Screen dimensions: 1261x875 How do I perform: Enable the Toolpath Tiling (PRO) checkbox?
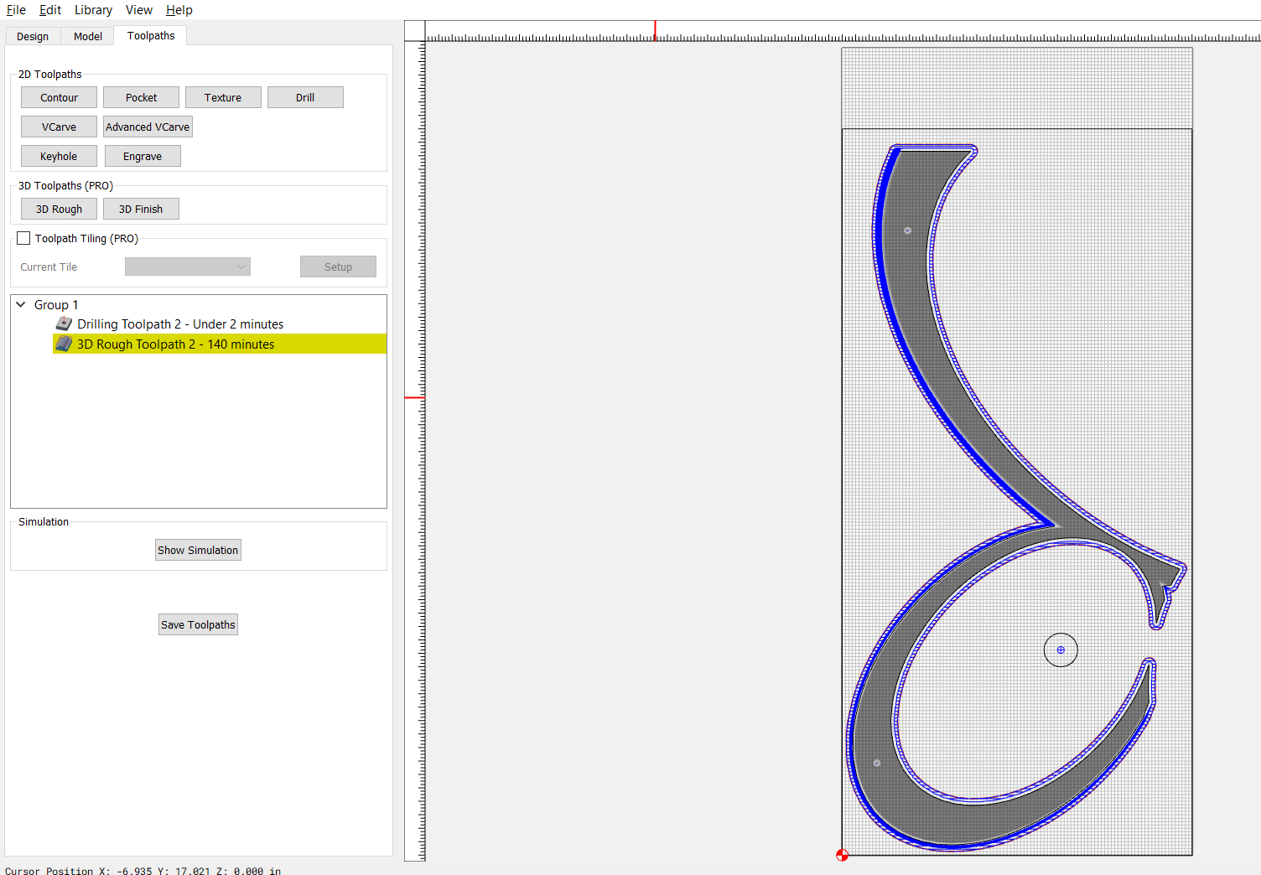(23, 238)
